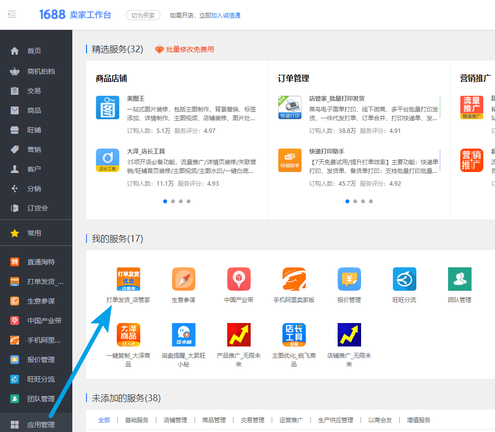Viewport: 495px width, 432px height.
Task: Open 手机阿里卖家版 icon in 我的服务
Action: pyautogui.click(x=294, y=279)
